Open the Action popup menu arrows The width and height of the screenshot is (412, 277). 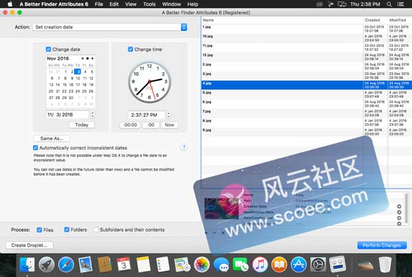[184, 27]
